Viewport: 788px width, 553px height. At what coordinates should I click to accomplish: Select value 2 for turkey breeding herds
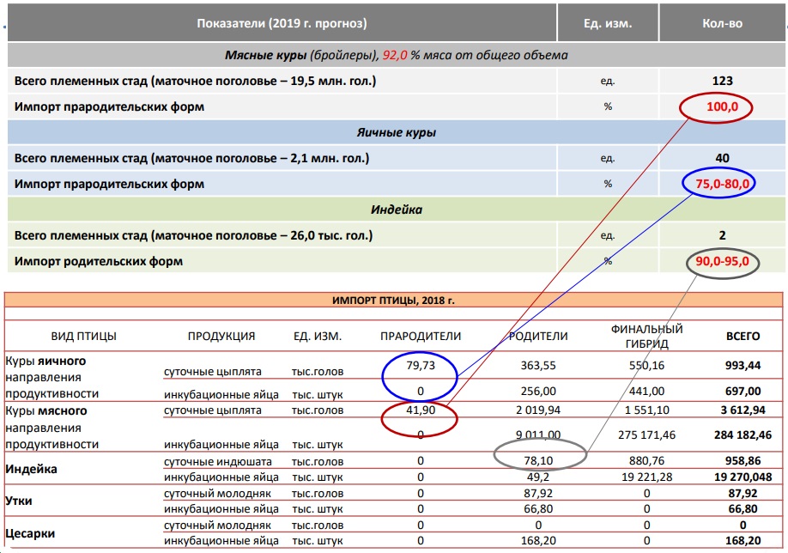[x=722, y=235]
